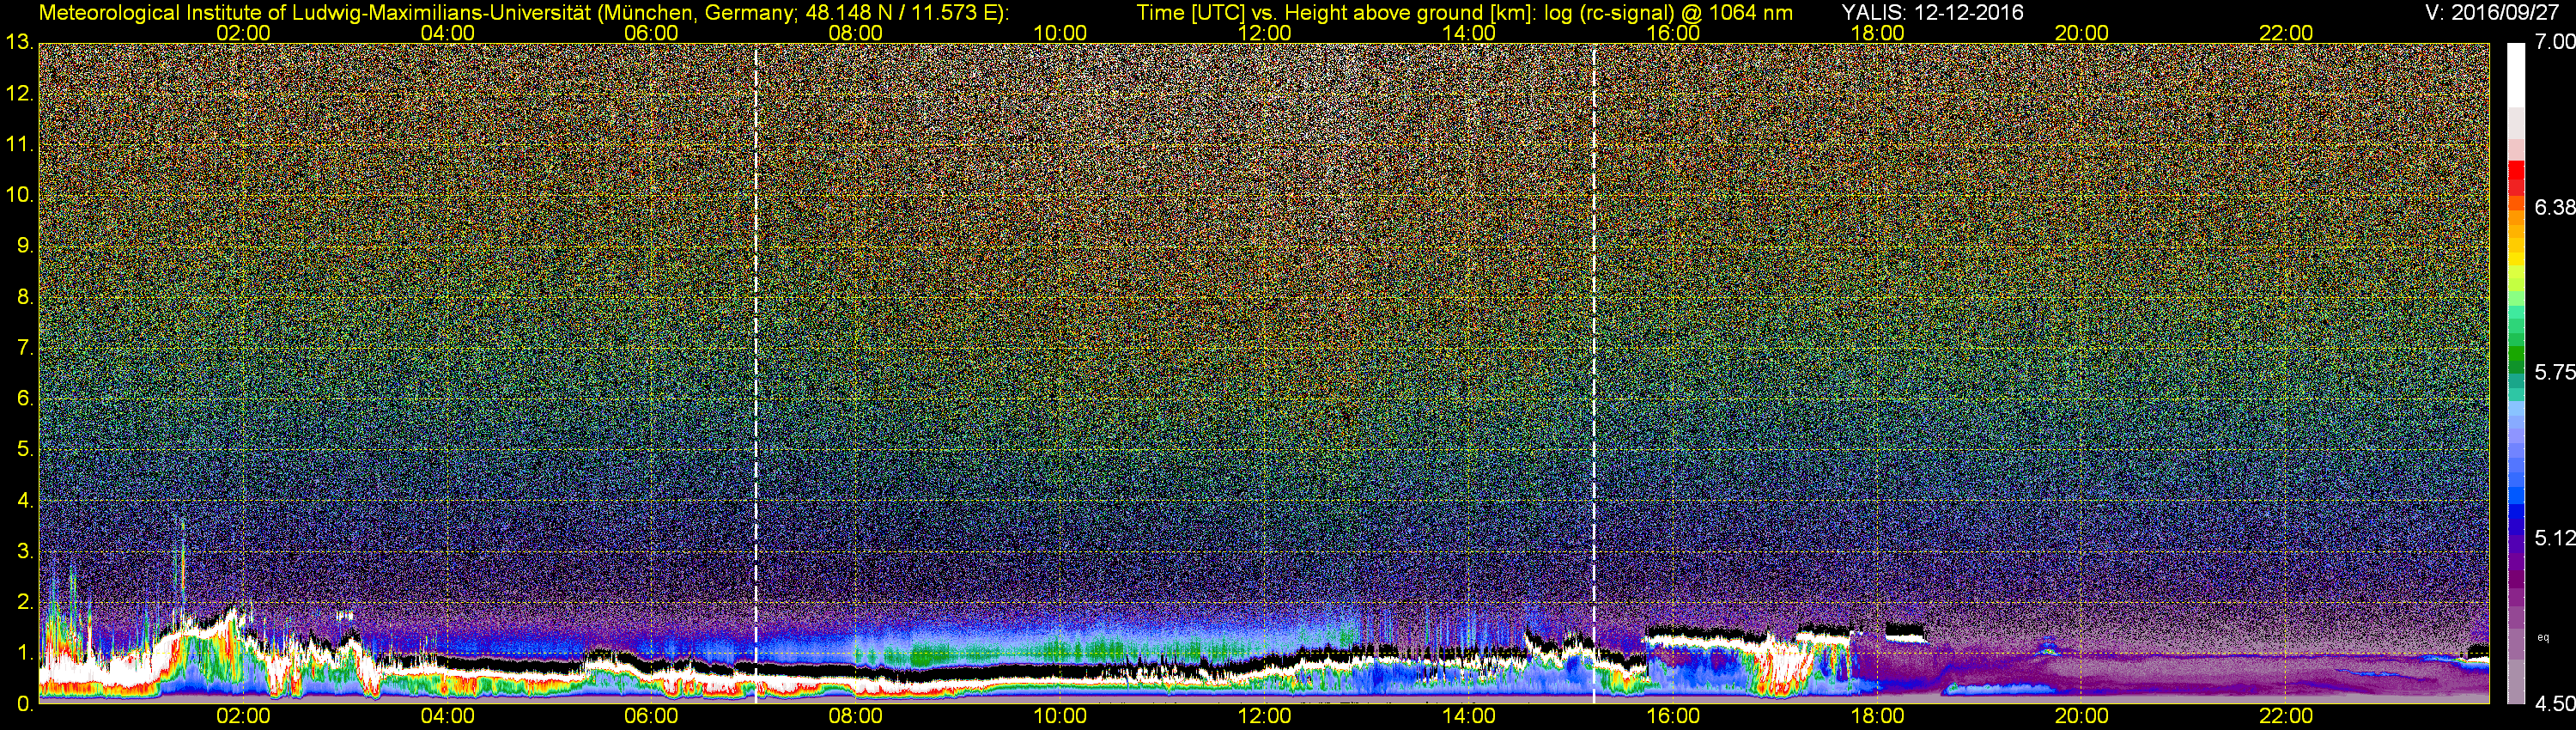Click the 20:00 label on the bottom time axis
The image size is (2576, 730).
point(2081,716)
